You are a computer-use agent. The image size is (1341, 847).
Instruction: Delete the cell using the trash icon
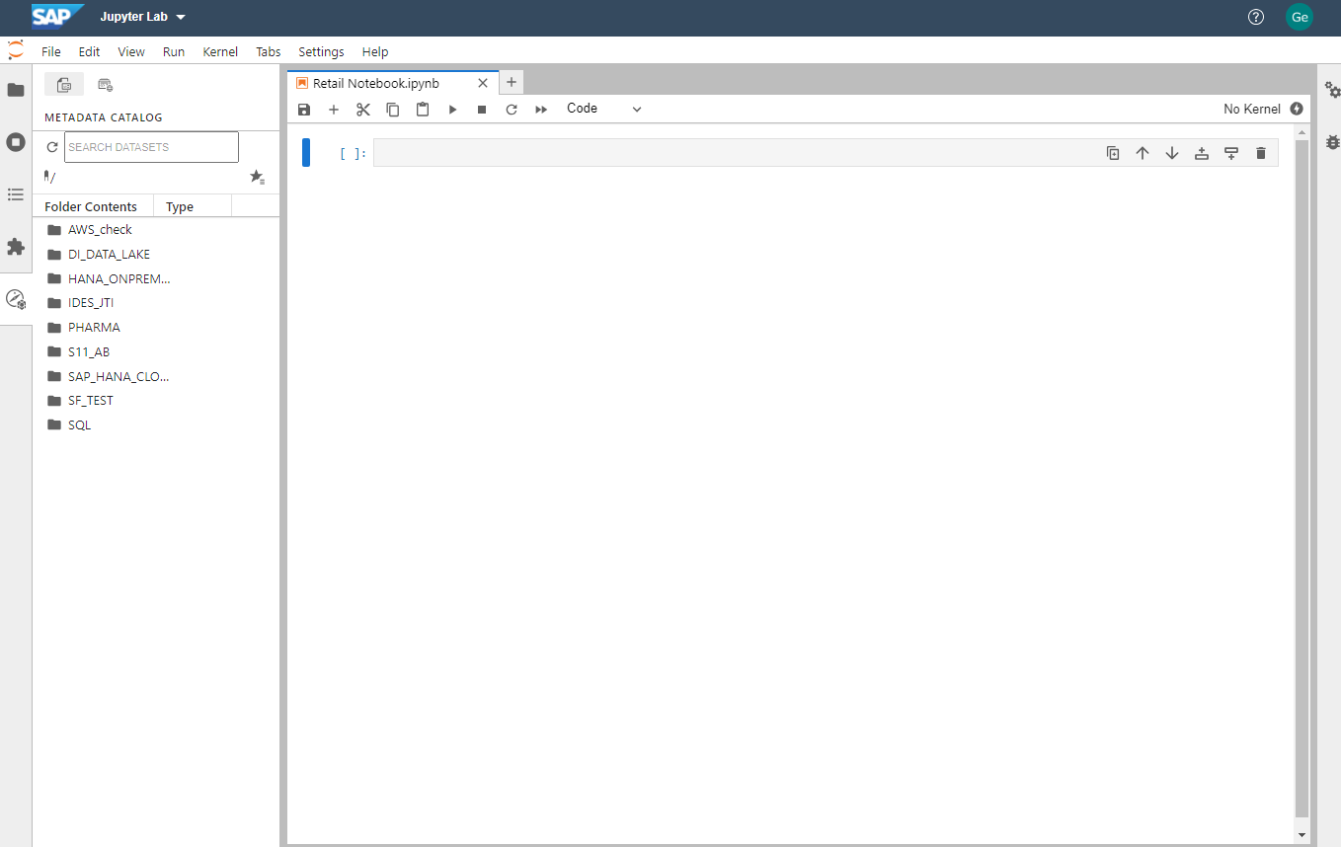[x=1260, y=153]
